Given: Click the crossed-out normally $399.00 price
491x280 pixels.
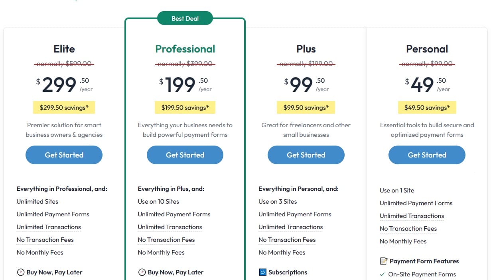Looking at the screenshot, I should [185, 63].
